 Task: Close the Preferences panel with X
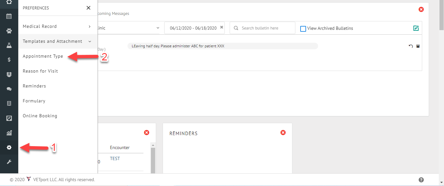(88, 8)
